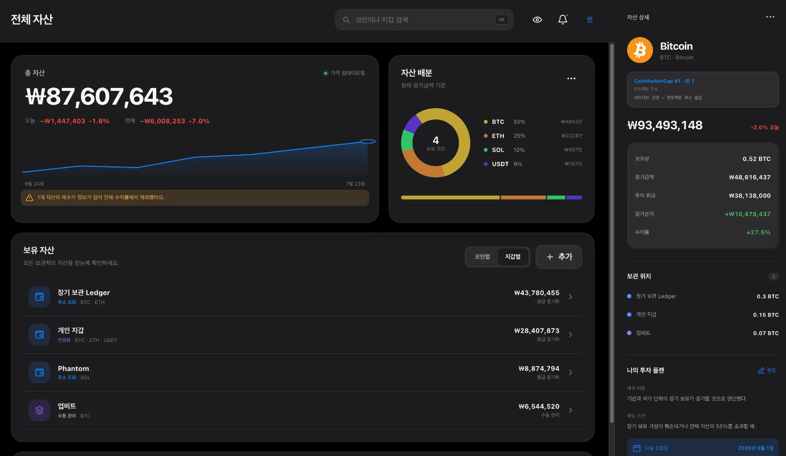Click the Phantom wallet icon

click(x=39, y=372)
